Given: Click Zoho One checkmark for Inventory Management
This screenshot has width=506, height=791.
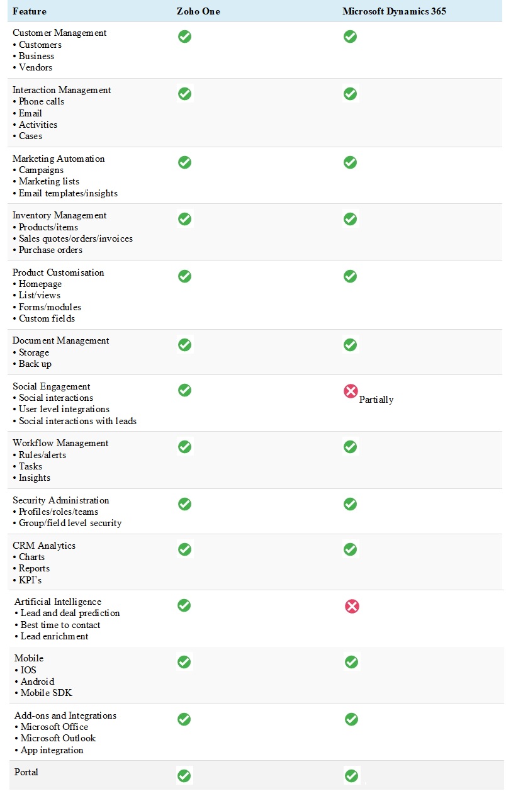Looking at the screenshot, I should [x=184, y=219].
